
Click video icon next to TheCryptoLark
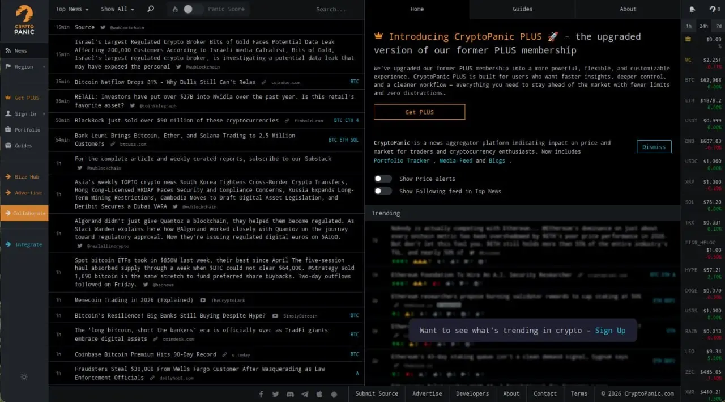click(203, 300)
